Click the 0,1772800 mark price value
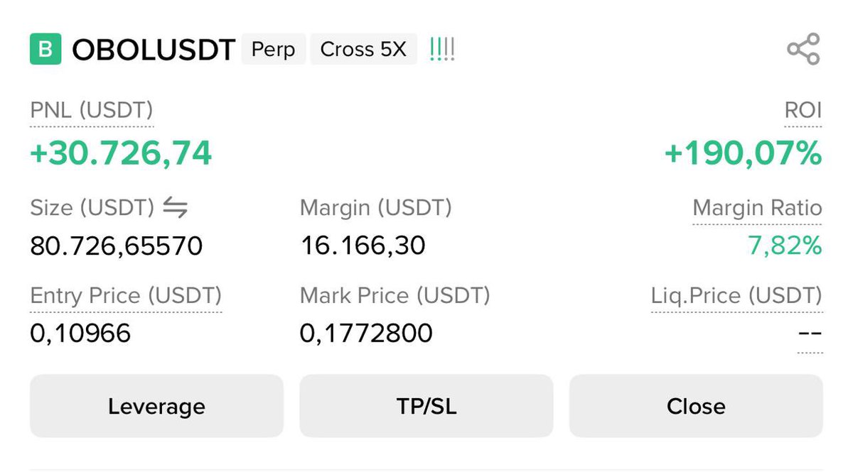This screenshot has width=853, height=472. pos(366,333)
